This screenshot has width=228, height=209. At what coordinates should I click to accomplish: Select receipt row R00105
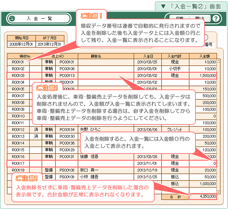pos(112,89)
